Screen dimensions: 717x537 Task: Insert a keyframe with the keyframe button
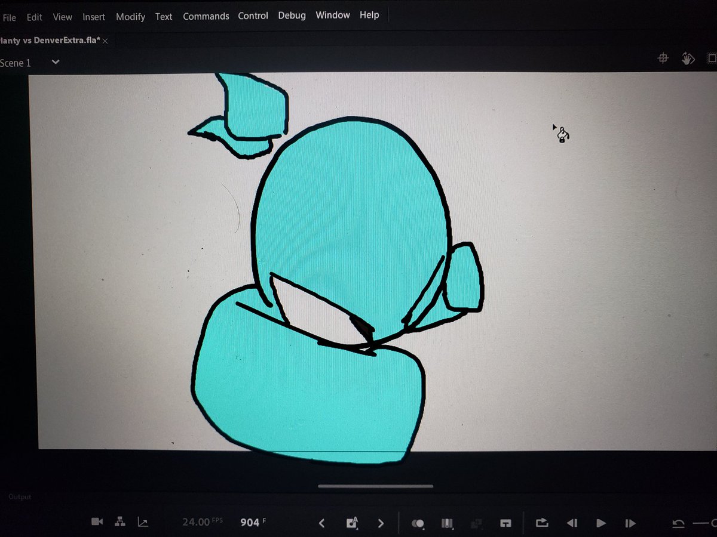point(352,523)
